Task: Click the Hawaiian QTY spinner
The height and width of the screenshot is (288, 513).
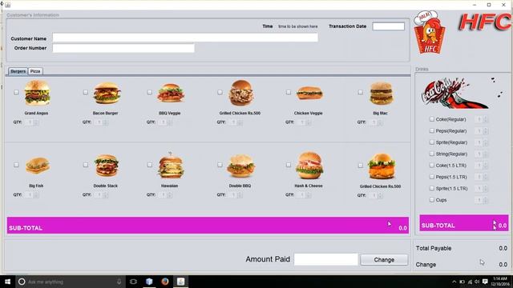Action: [x=165, y=194]
